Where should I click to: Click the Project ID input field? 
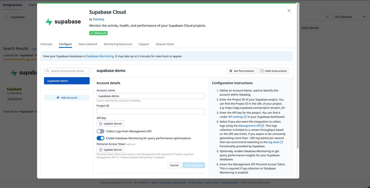(151, 111)
